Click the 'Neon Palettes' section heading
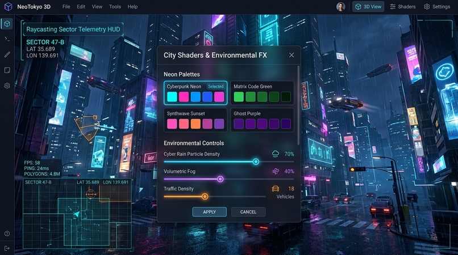Viewport: 458px width, 255px height. 182,74
